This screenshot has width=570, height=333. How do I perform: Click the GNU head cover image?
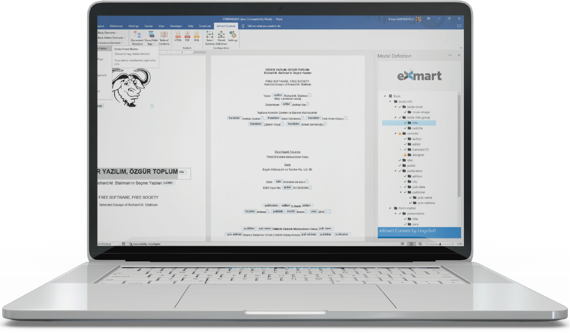click(x=130, y=87)
